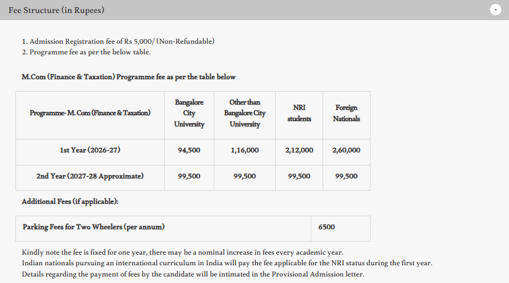Click the Admission Registration fee line
The height and width of the screenshot is (283, 509).
(x=118, y=41)
